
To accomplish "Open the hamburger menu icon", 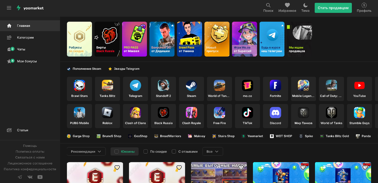I will point(9,8).
